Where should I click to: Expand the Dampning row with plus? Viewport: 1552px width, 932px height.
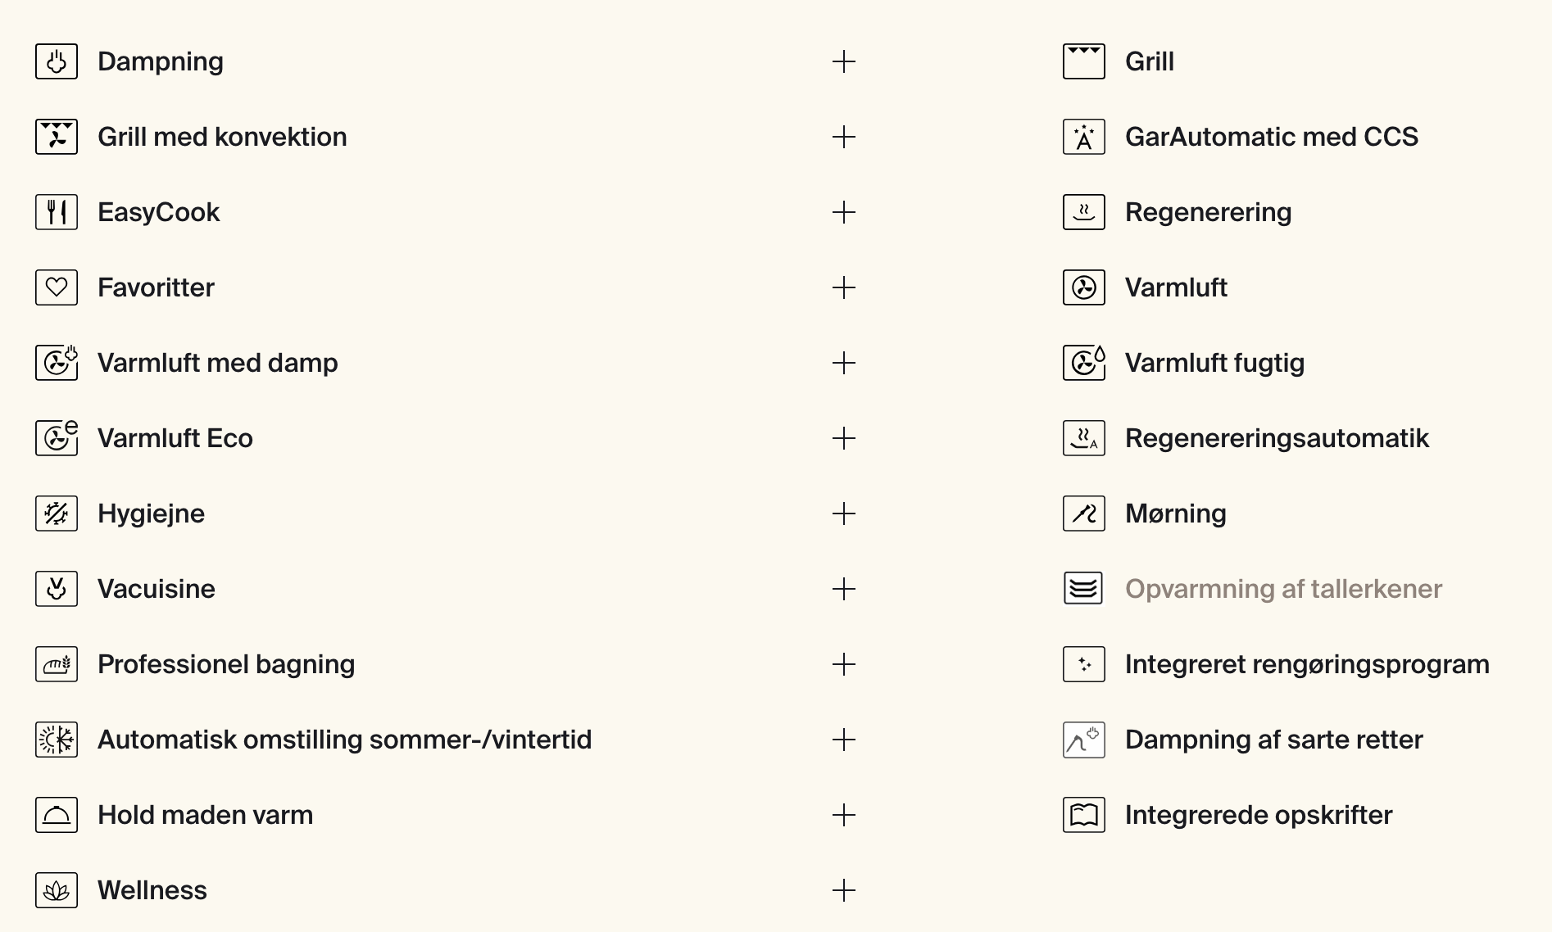click(x=844, y=61)
